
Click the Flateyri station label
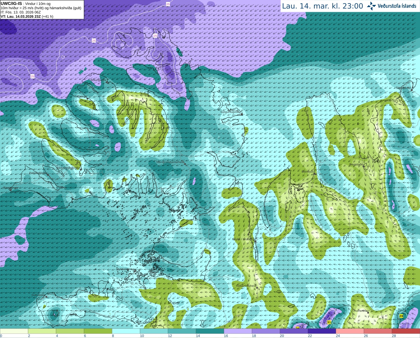[82, 96]
